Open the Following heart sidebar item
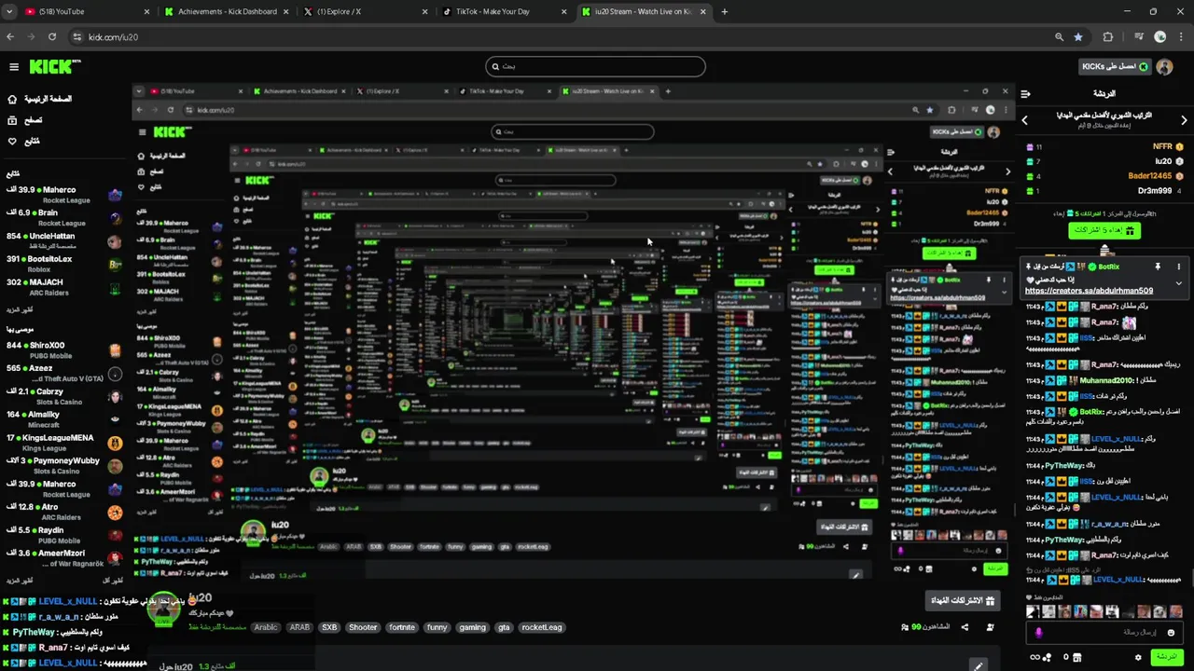This screenshot has width=1194, height=671. [x=24, y=142]
